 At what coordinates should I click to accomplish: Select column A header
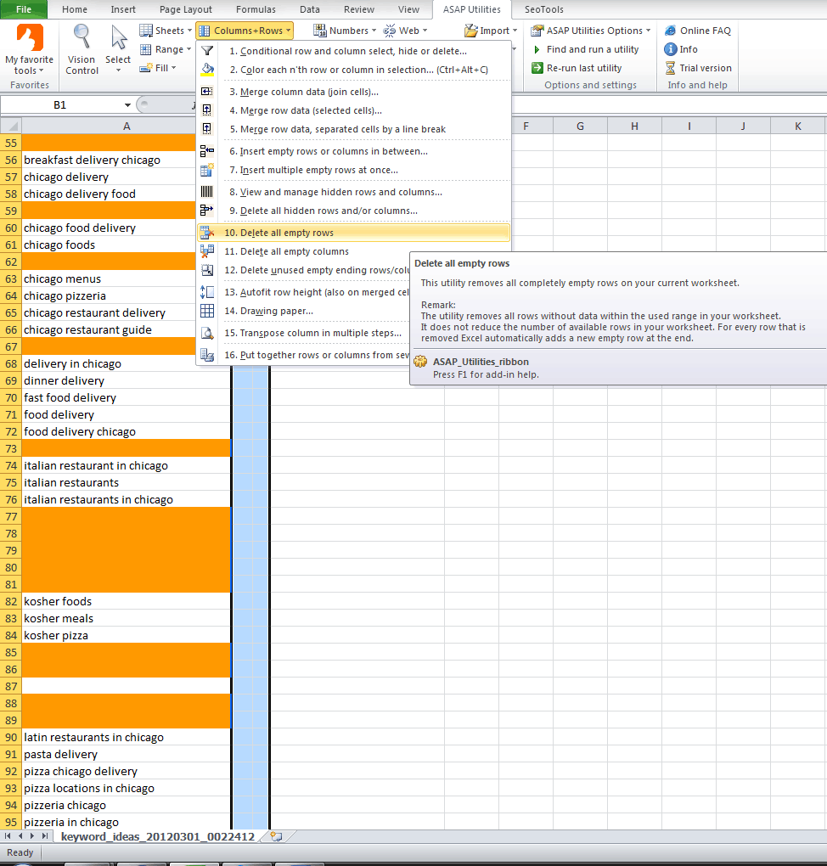click(x=127, y=126)
